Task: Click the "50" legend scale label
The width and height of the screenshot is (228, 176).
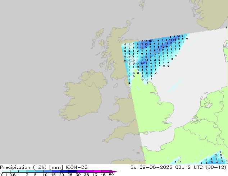Action: [111, 175]
